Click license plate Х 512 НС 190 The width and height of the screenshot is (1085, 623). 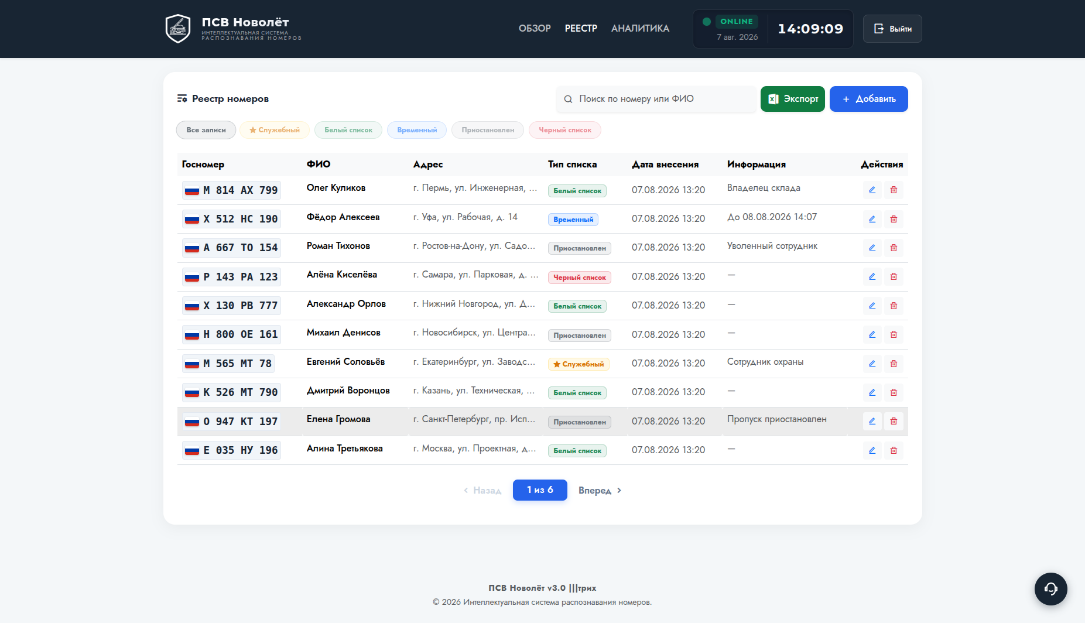[x=231, y=219]
